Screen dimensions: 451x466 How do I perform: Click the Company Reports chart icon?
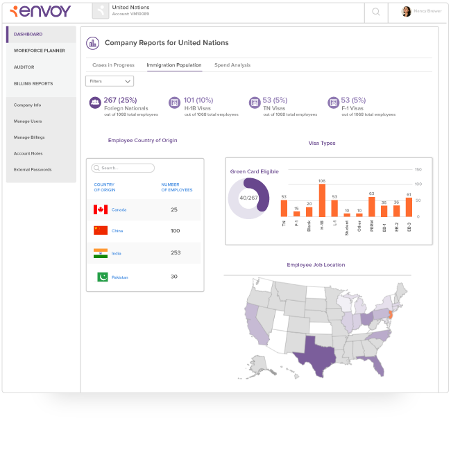coord(93,43)
